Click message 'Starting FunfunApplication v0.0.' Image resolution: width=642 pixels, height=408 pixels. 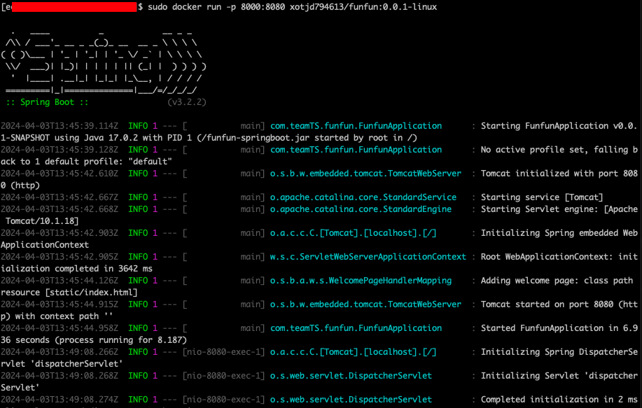click(559, 126)
